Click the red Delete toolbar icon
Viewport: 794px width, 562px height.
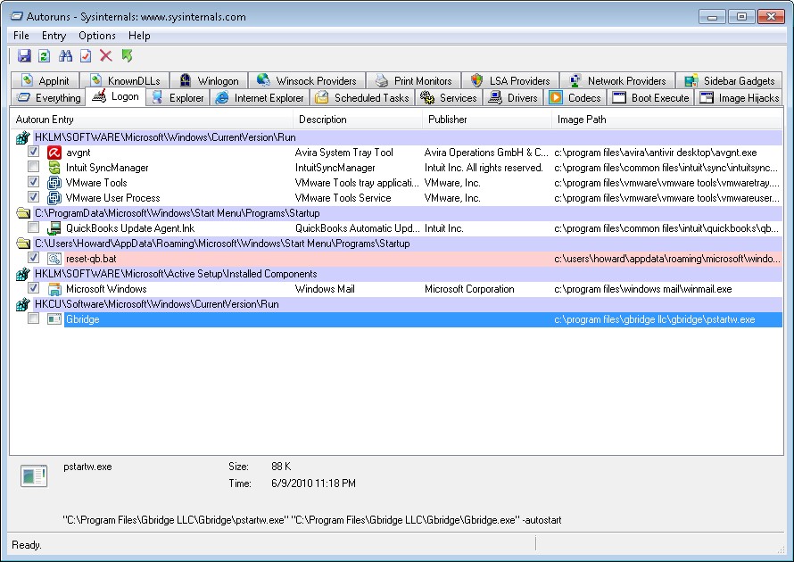click(106, 55)
